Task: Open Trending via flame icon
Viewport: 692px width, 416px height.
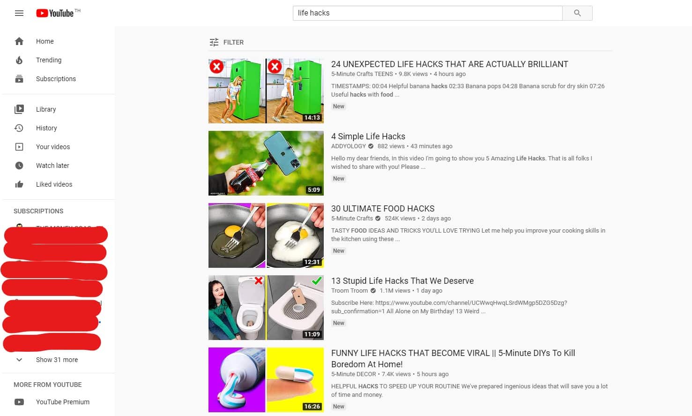Action: [19, 60]
